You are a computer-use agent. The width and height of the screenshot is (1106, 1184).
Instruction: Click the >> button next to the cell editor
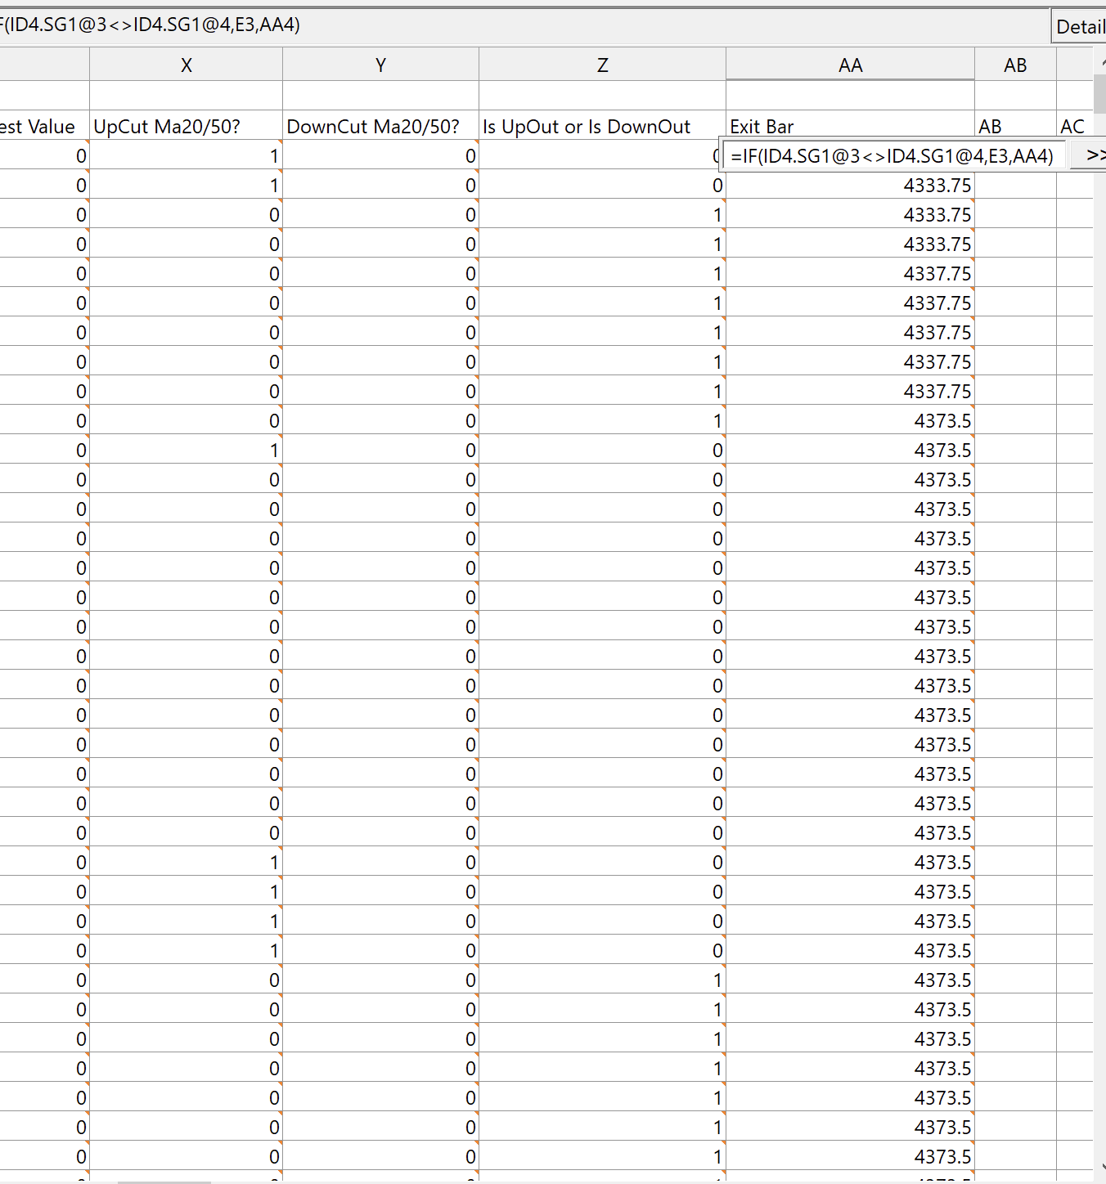pos(1089,155)
